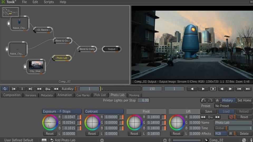The width and height of the screenshot is (253, 142).
Task: Toggle the loop playback mode icon
Action: pyautogui.click(x=5, y=89)
